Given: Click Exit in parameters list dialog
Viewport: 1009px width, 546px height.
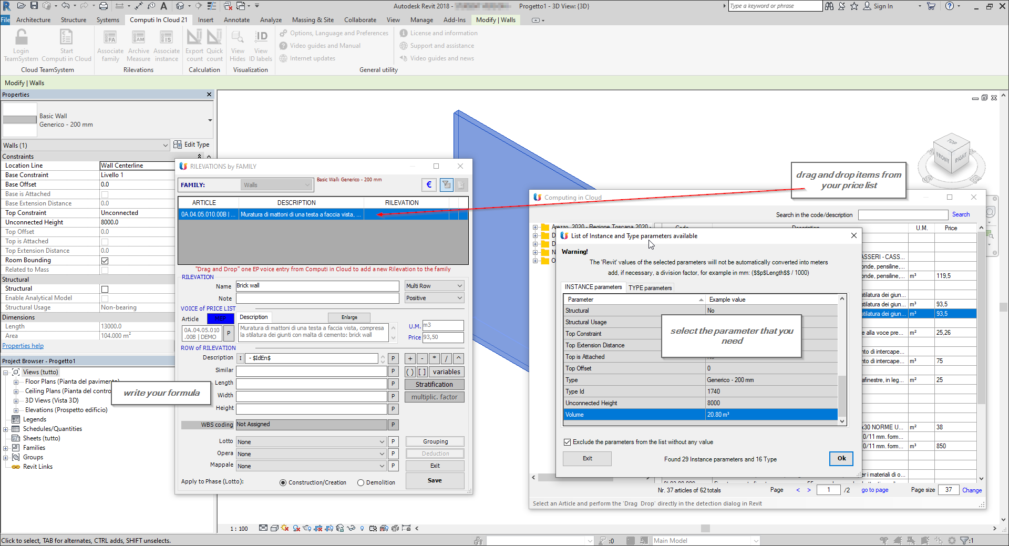Looking at the screenshot, I should 587,458.
